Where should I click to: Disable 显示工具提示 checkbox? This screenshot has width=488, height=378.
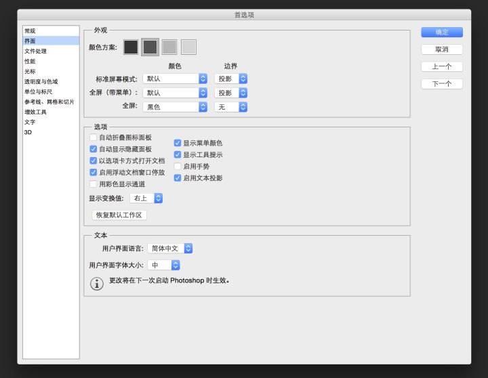pos(178,154)
